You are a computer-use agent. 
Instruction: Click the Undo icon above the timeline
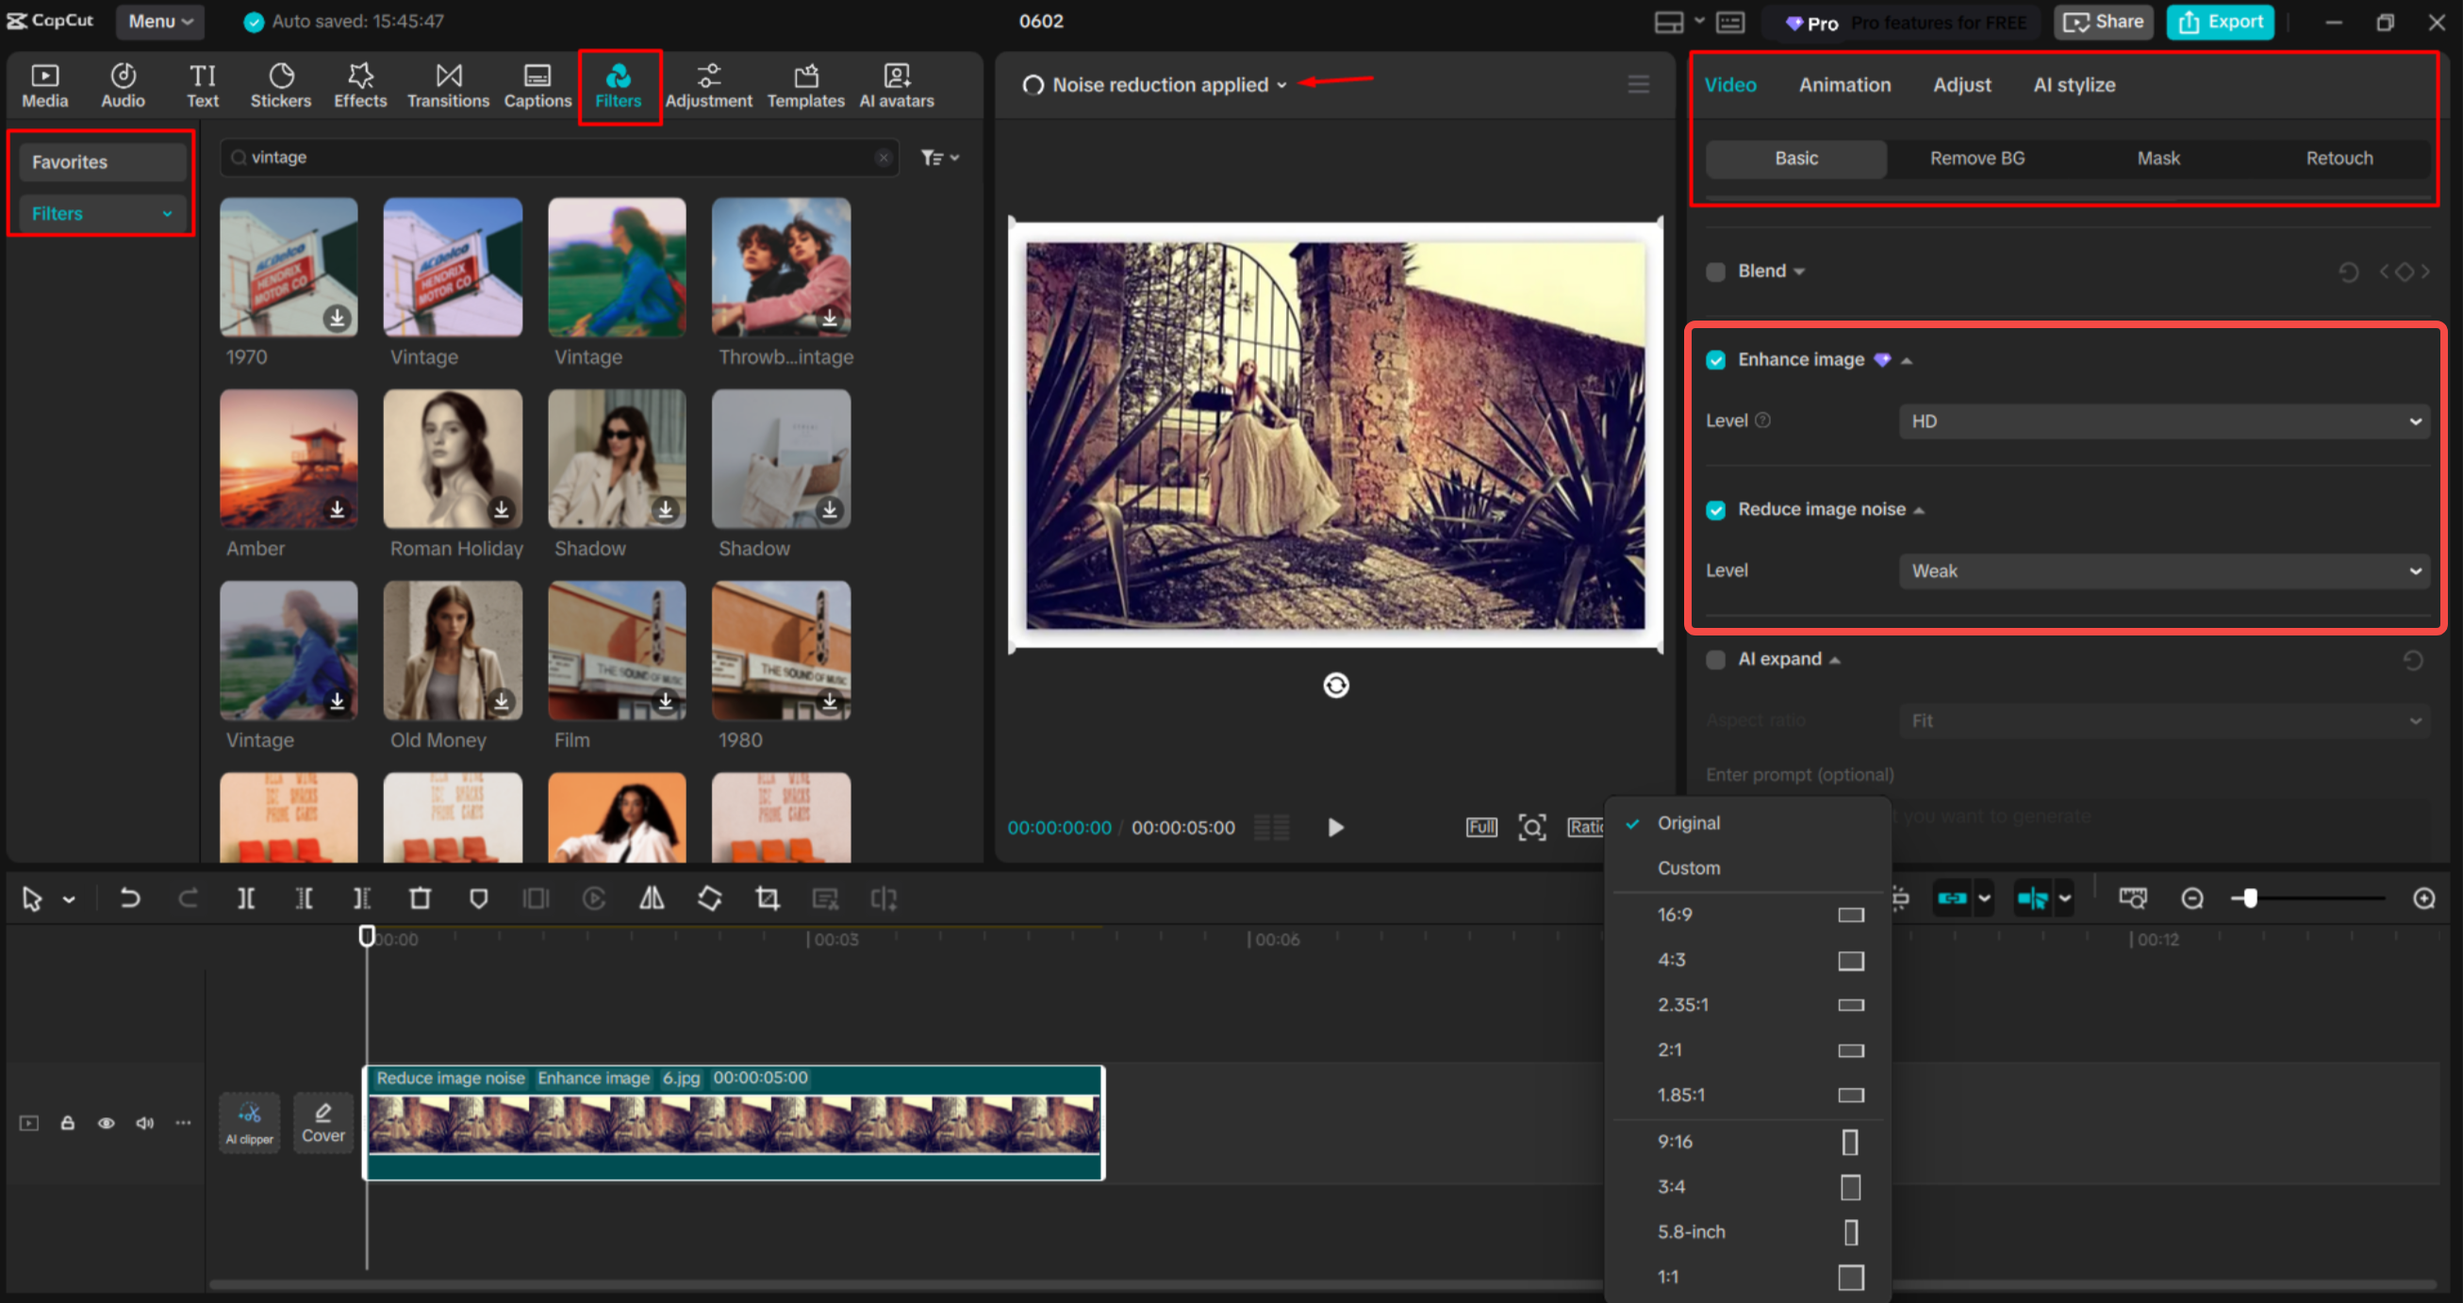130,898
